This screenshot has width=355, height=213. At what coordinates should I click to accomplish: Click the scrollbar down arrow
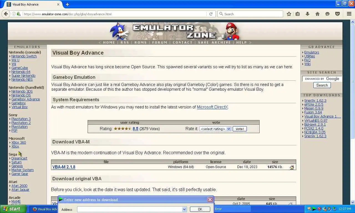click(353, 202)
